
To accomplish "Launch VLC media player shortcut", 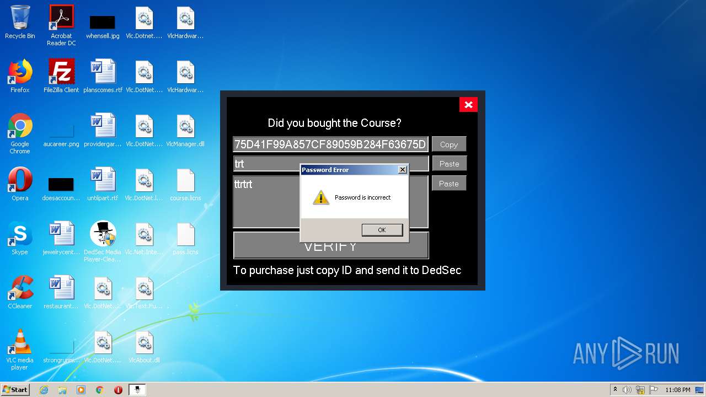I will click(20, 350).
